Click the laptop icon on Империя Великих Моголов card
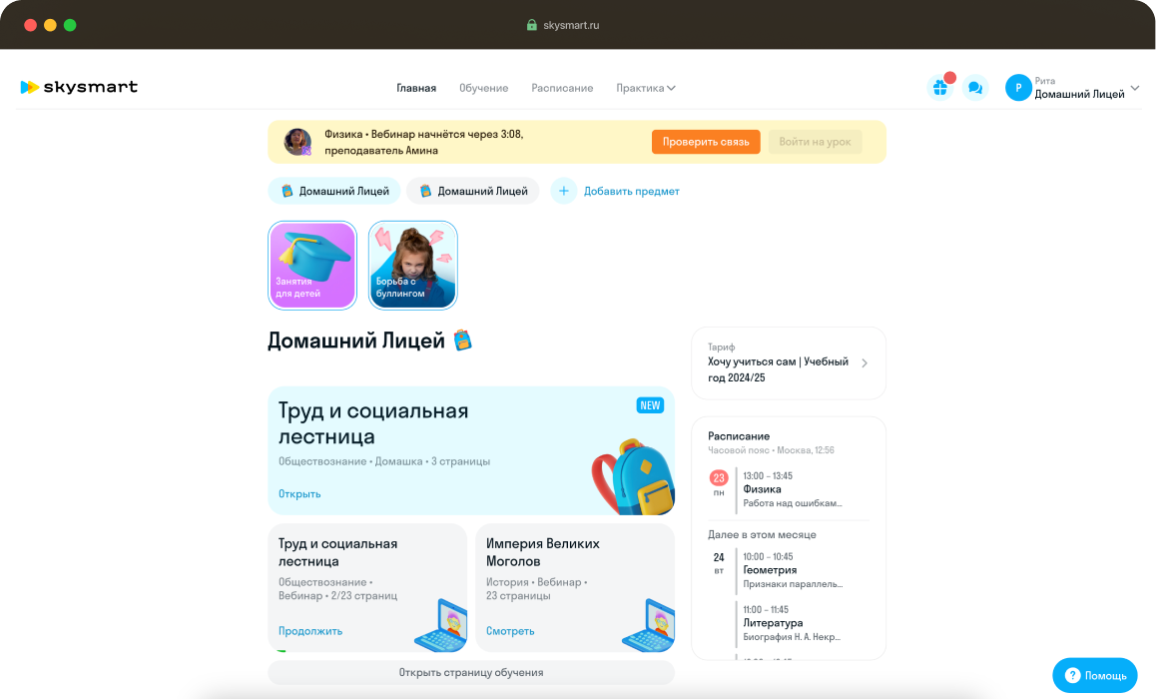This screenshot has width=1156, height=699. point(649,625)
